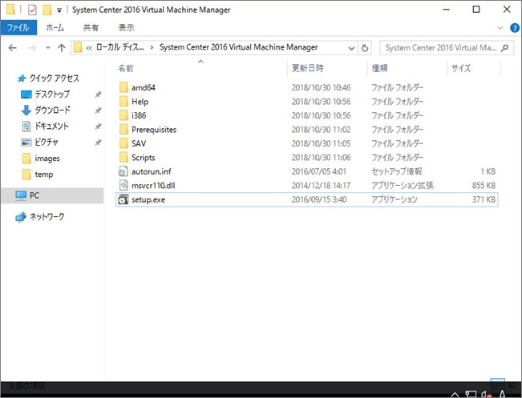
Task: Select the autorun.inf file icon
Action: (123, 171)
